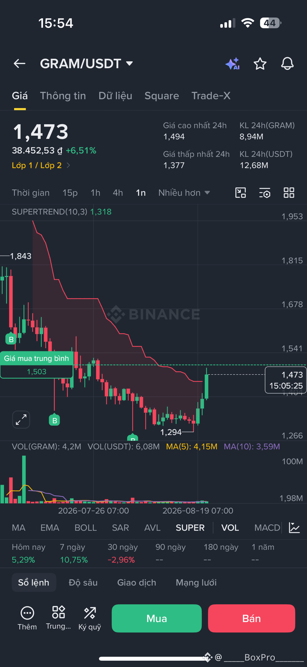This screenshot has height=667, width=307.
Task: Tap the green Mua buy button
Action: (x=156, y=618)
